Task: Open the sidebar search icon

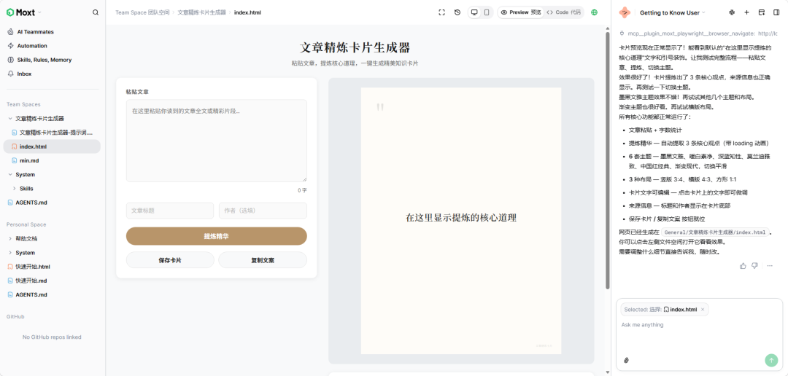Action: pos(96,12)
